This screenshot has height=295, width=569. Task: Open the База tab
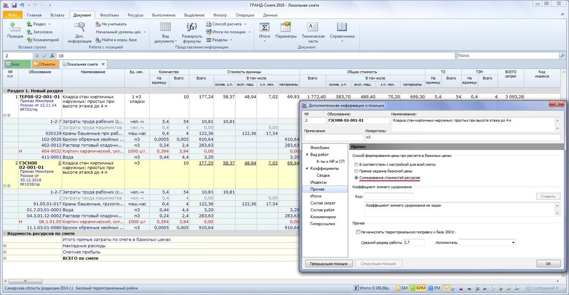tap(17, 64)
